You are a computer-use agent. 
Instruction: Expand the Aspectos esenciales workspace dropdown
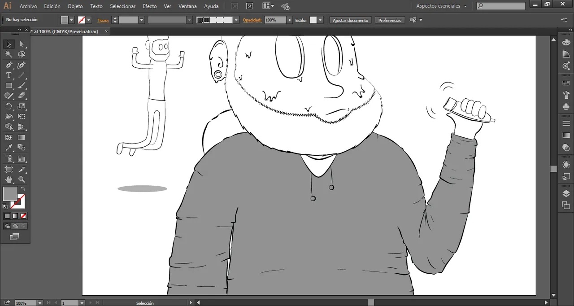coord(465,6)
